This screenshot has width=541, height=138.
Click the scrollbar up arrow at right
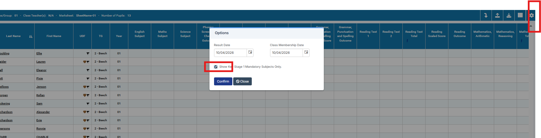(x=531, y=26)
